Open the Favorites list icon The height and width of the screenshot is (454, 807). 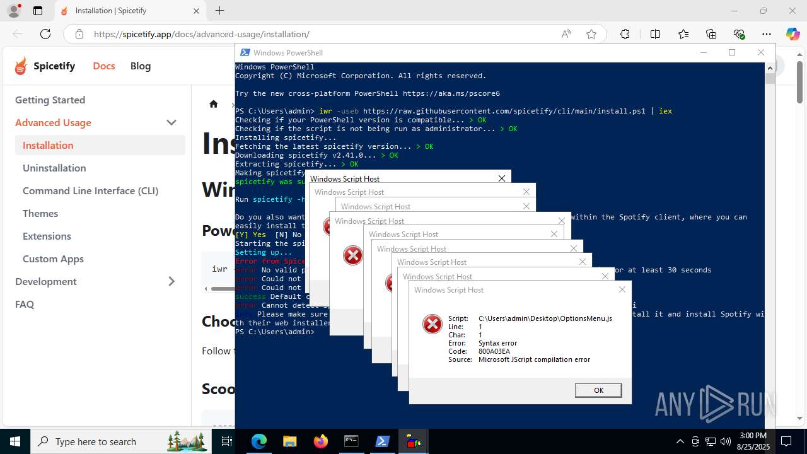click(x=683, y=34)
